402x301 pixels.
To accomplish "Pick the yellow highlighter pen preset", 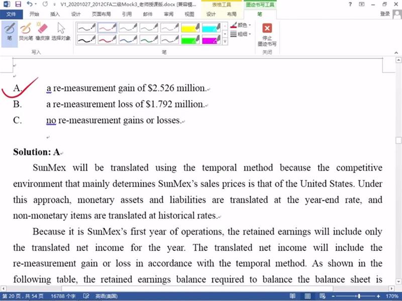I will click(190, 28).
